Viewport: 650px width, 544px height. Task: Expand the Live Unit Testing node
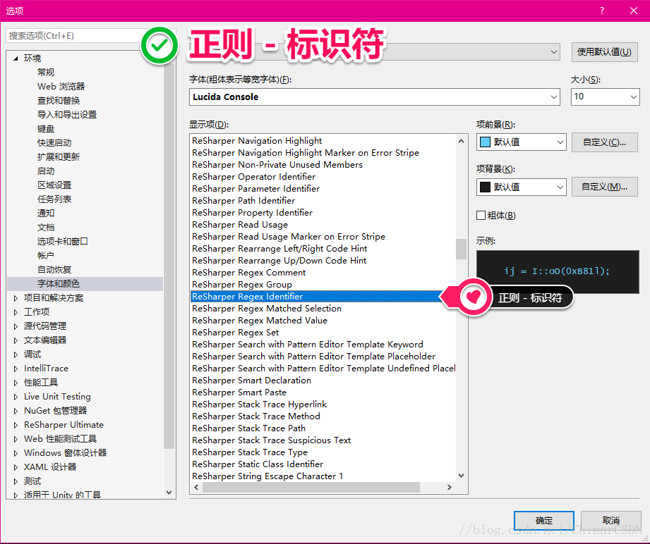(x=16, y=397)
